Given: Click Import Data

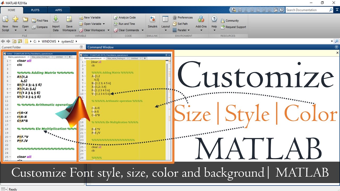Looking at the screenshot, I should click(56, 23).
